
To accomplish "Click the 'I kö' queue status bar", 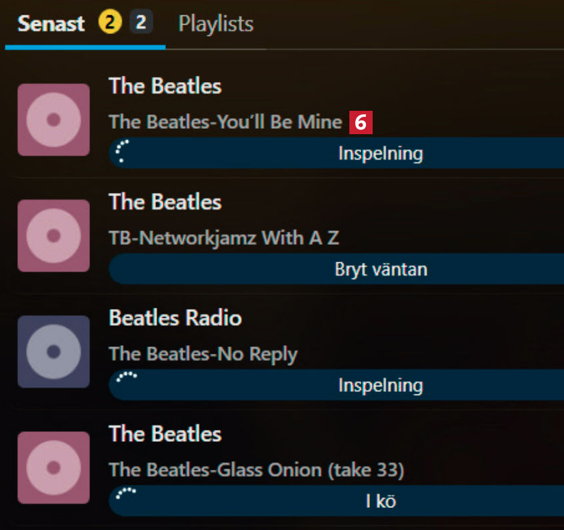I will coord(380,501).
